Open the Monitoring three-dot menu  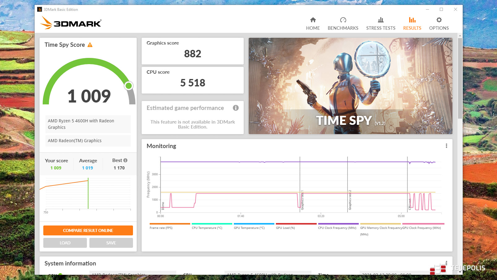click(446, 146)
